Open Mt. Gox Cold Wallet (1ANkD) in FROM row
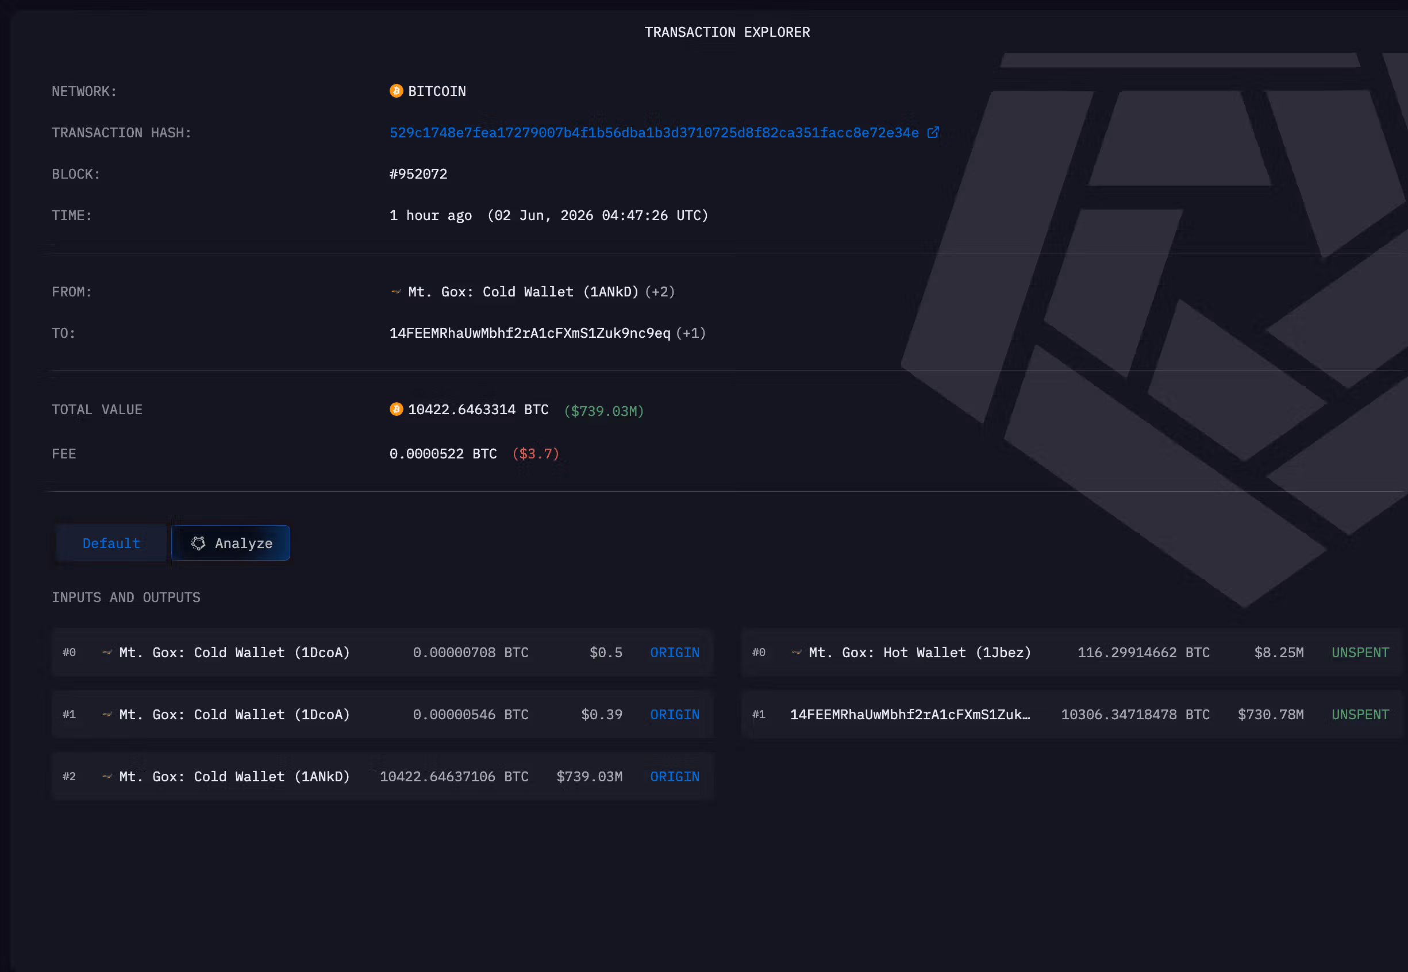Screen dimensions: 1408x972 click(524, 292)
